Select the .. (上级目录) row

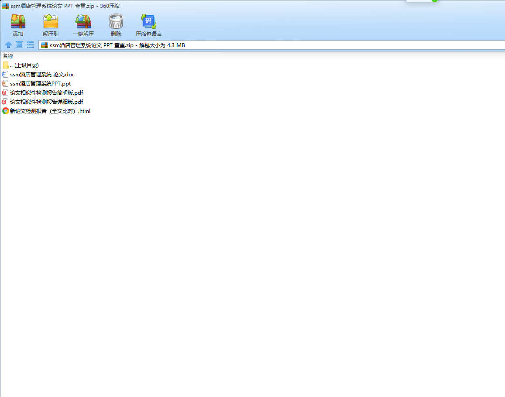[x=24, y=65]
